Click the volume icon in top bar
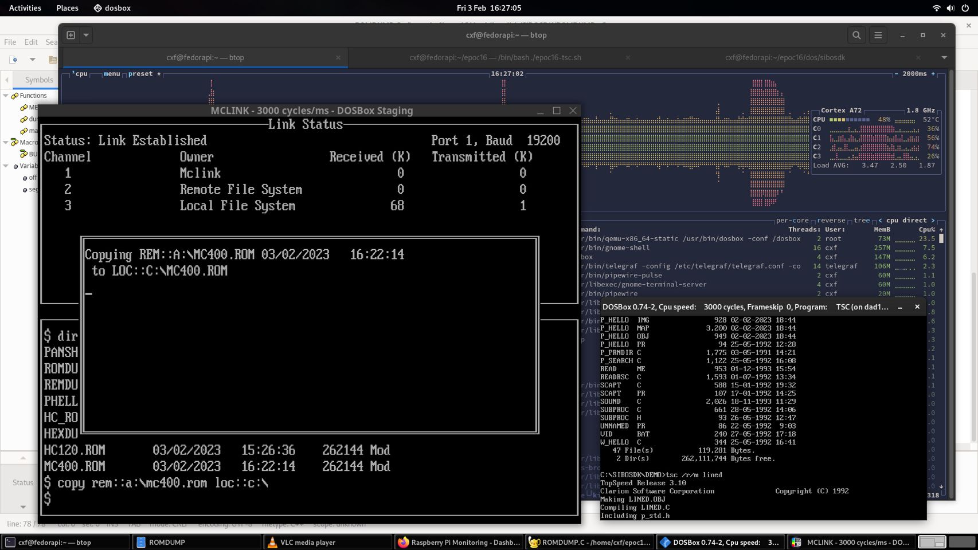This screenshot has height=550, width=978. (x=950, y=8)
